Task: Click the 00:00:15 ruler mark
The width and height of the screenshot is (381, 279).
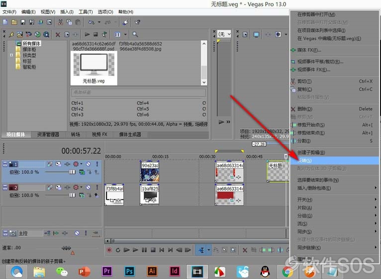Action: click(x=160, y=156)
